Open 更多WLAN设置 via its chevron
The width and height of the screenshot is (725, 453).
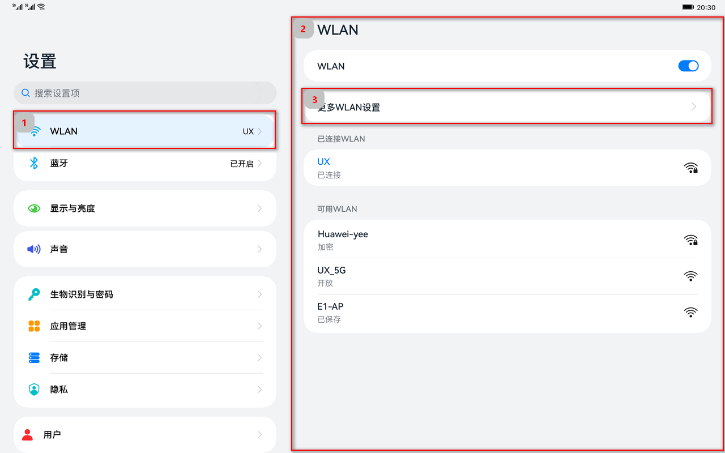click(x=694, y=106)
